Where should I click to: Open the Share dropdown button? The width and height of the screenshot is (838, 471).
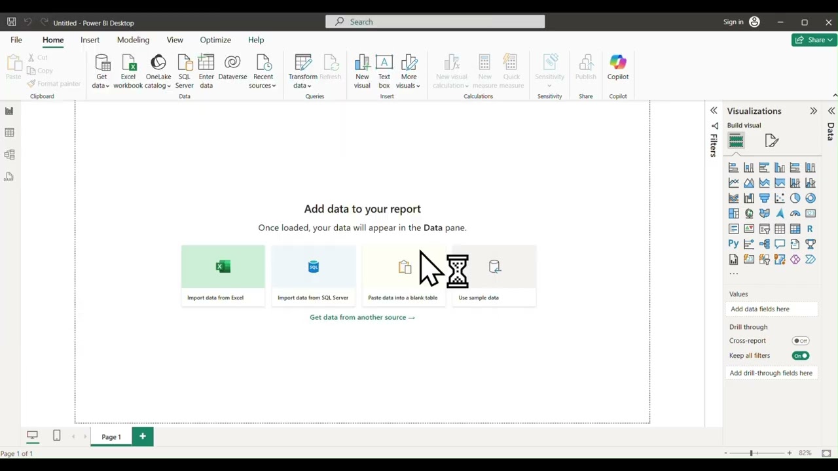(814, 40)
